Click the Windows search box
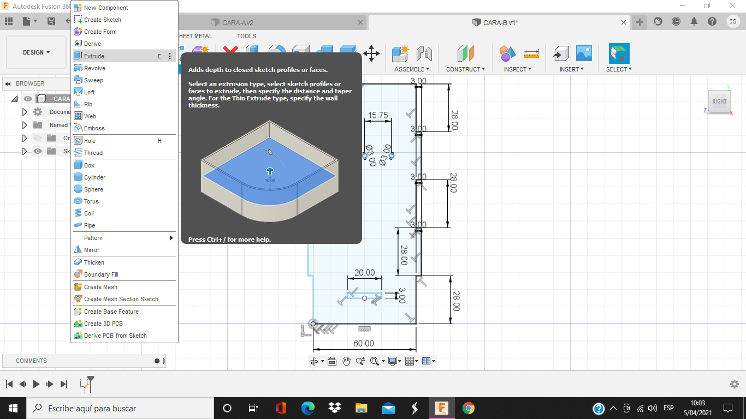This screenshot has width=746, height=419. click(120, 408)
